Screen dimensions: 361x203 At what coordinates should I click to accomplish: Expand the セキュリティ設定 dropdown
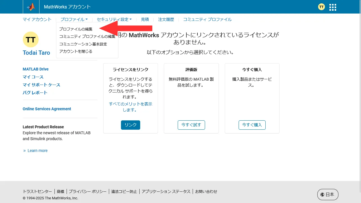[x=114, y=19]
